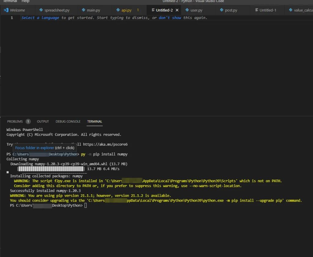The height and width of the screenshot is (257, 313).
Task: Close the Untitled-2 tab
Action: tap(177, 10)
